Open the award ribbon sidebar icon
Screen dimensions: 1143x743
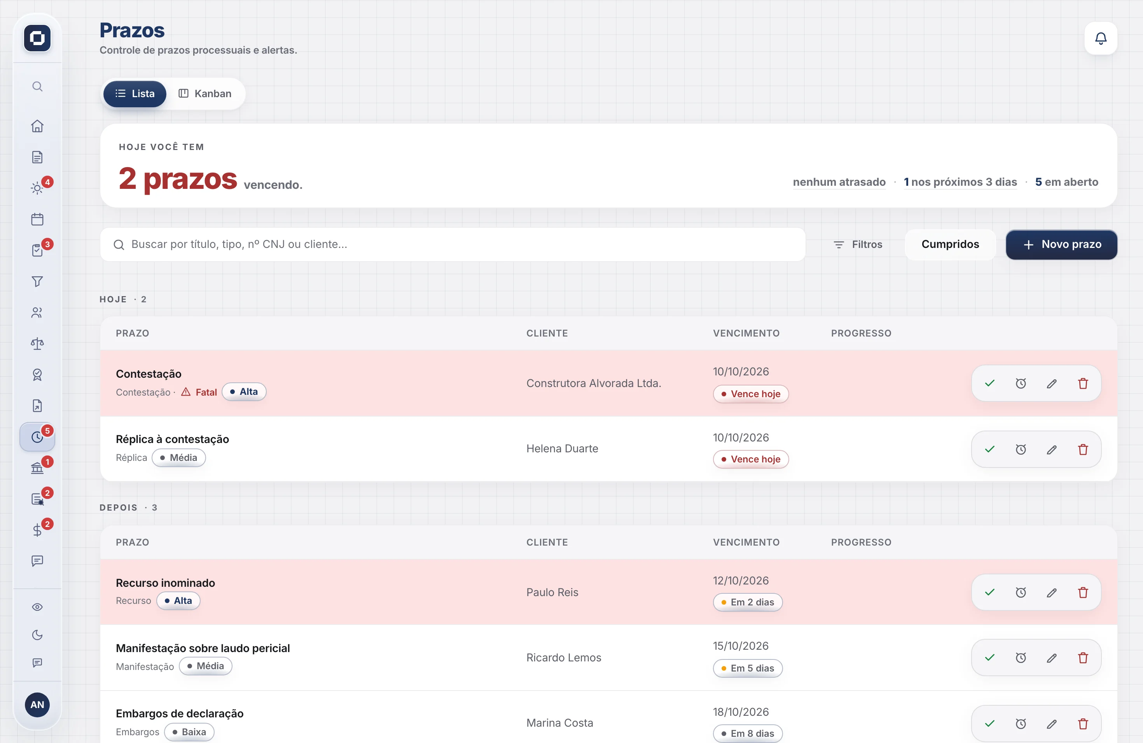37,374
